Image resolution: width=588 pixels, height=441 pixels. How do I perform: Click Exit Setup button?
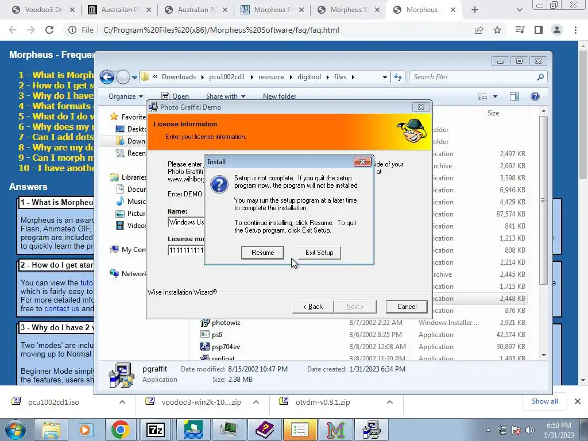coord(319,253)
